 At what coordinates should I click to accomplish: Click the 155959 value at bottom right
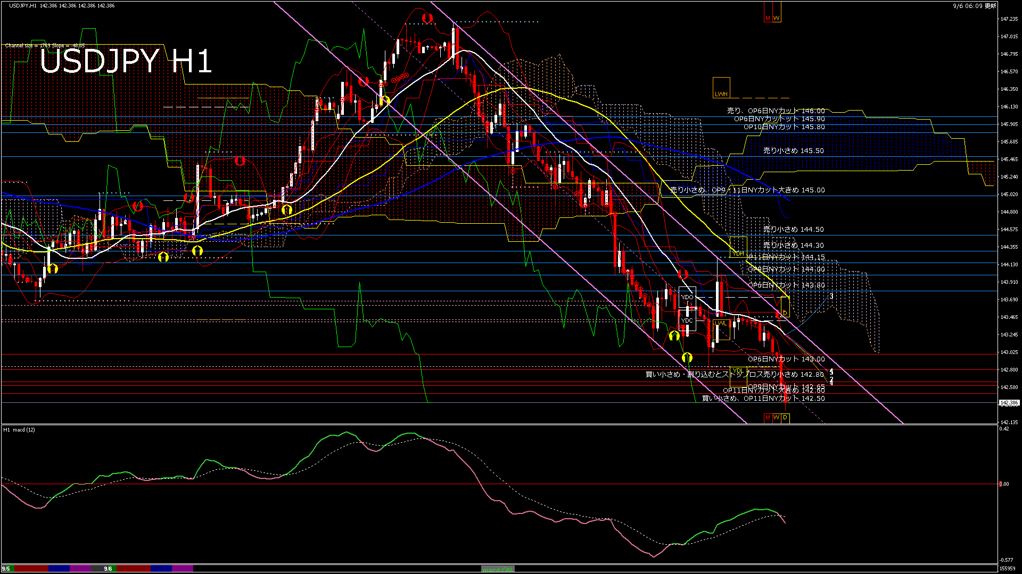pos(1007,568)
